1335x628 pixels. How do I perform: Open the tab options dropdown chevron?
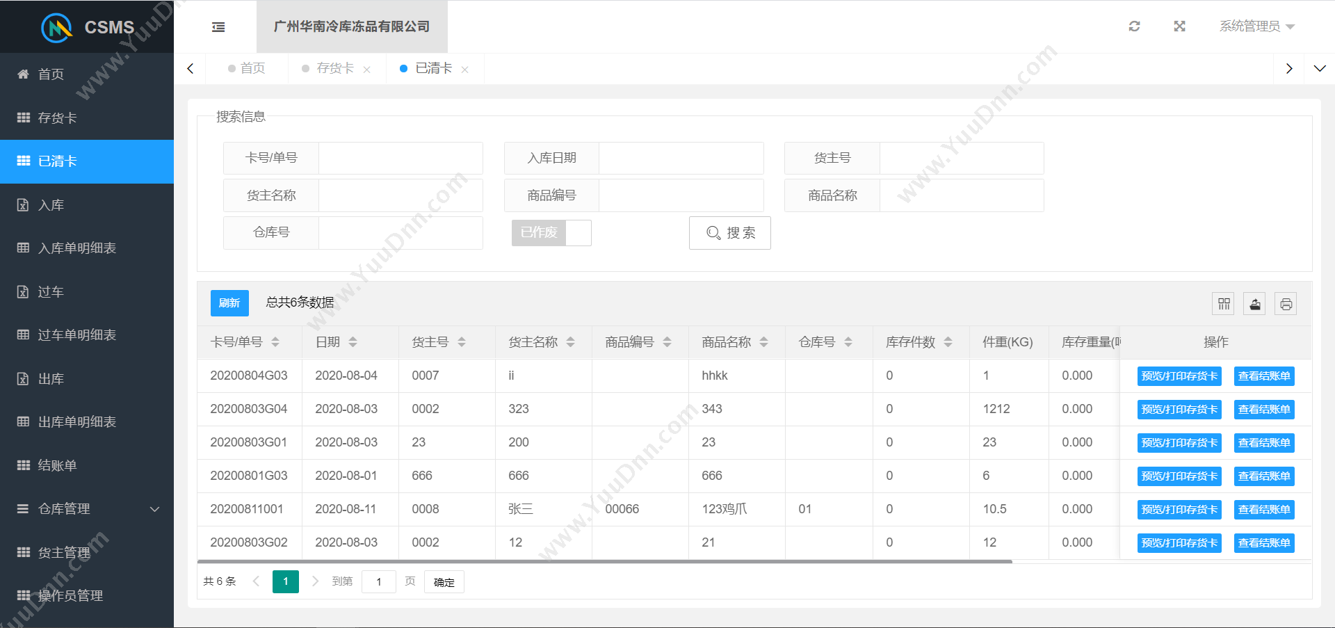(x=1320, y=69)
